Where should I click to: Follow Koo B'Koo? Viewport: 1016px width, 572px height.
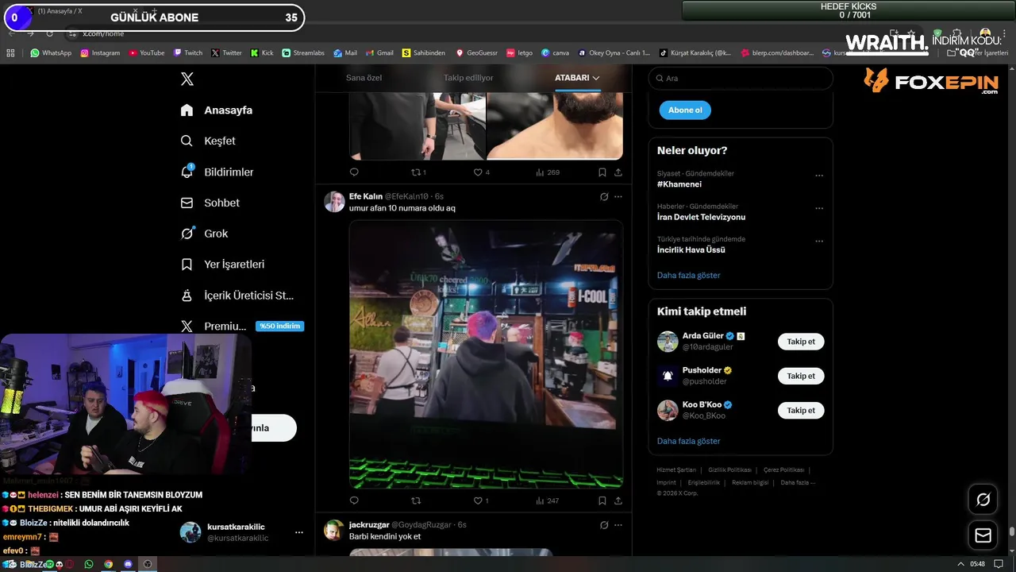coord(801,411)
